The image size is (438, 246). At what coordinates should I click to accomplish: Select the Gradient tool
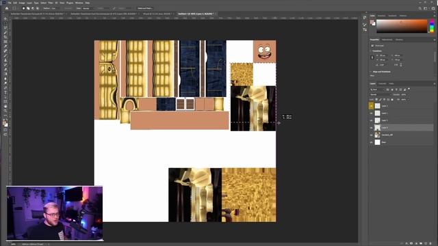(x=5, y=74)
